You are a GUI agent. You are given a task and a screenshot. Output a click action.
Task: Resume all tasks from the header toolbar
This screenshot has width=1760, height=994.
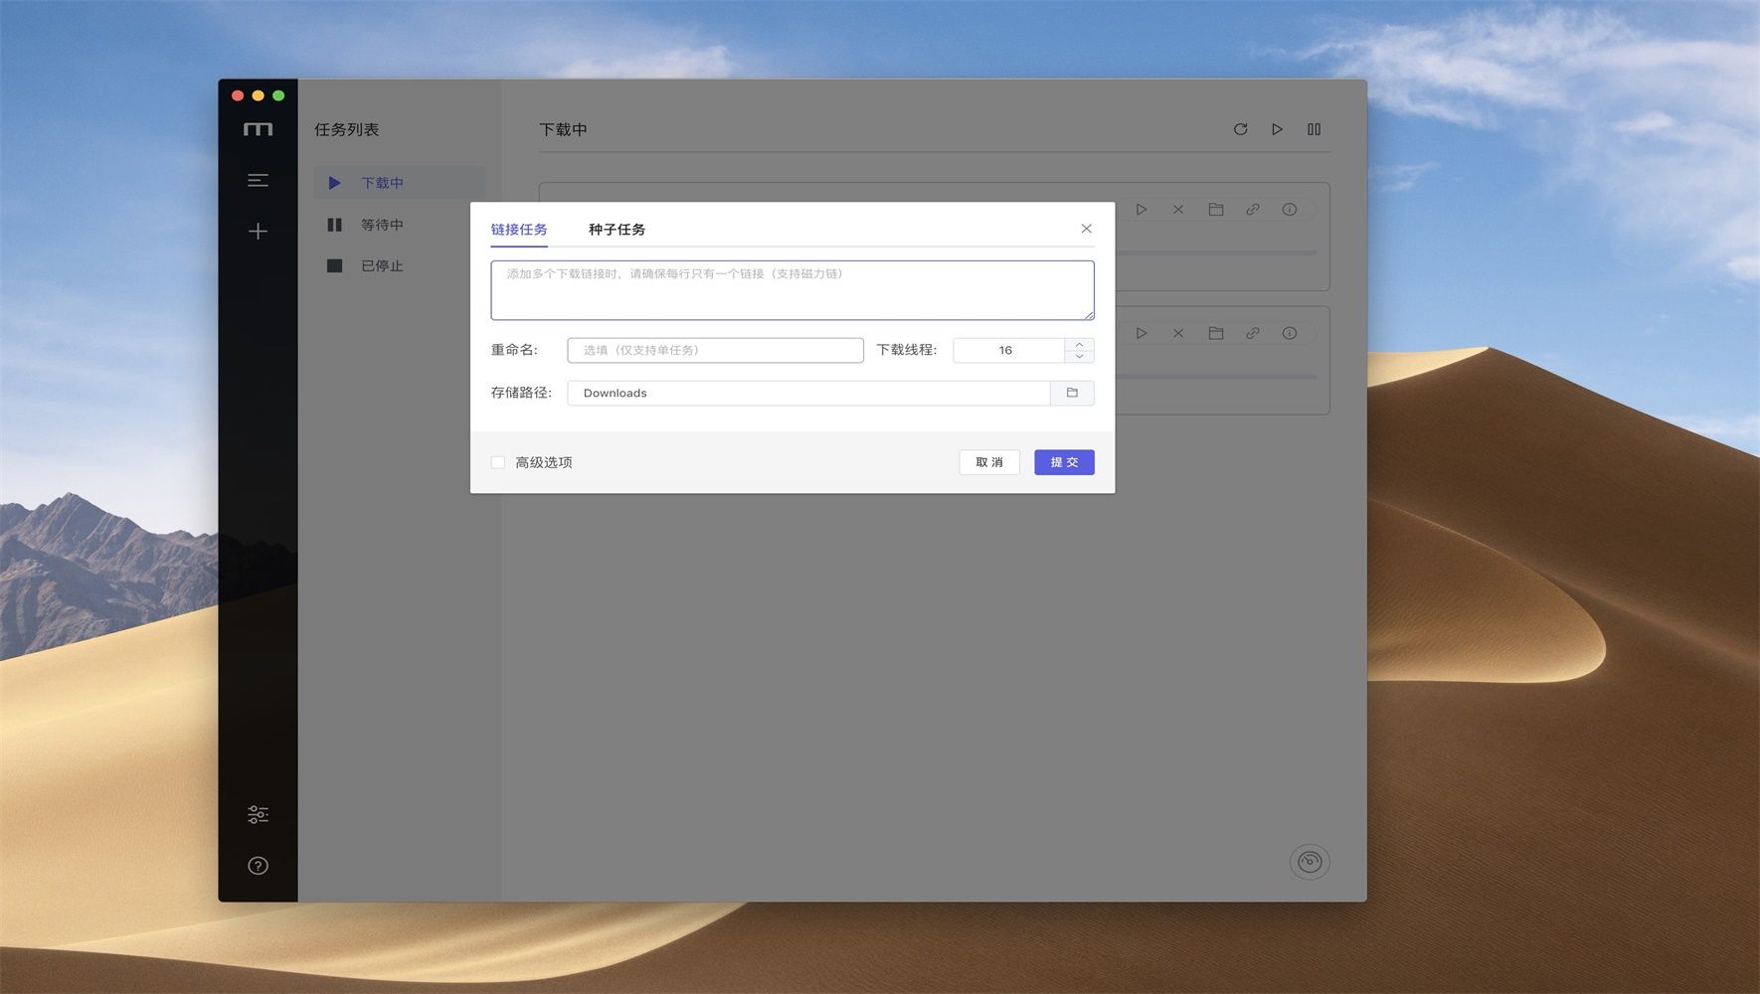click(x=1277, y=129)
